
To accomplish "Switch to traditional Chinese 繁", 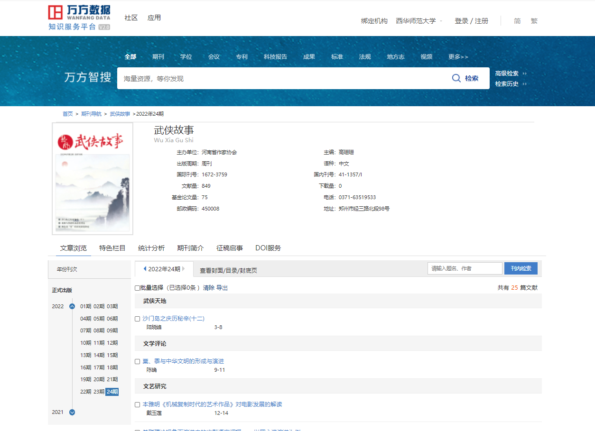I will pyautogui.click(x=534, y=21).
